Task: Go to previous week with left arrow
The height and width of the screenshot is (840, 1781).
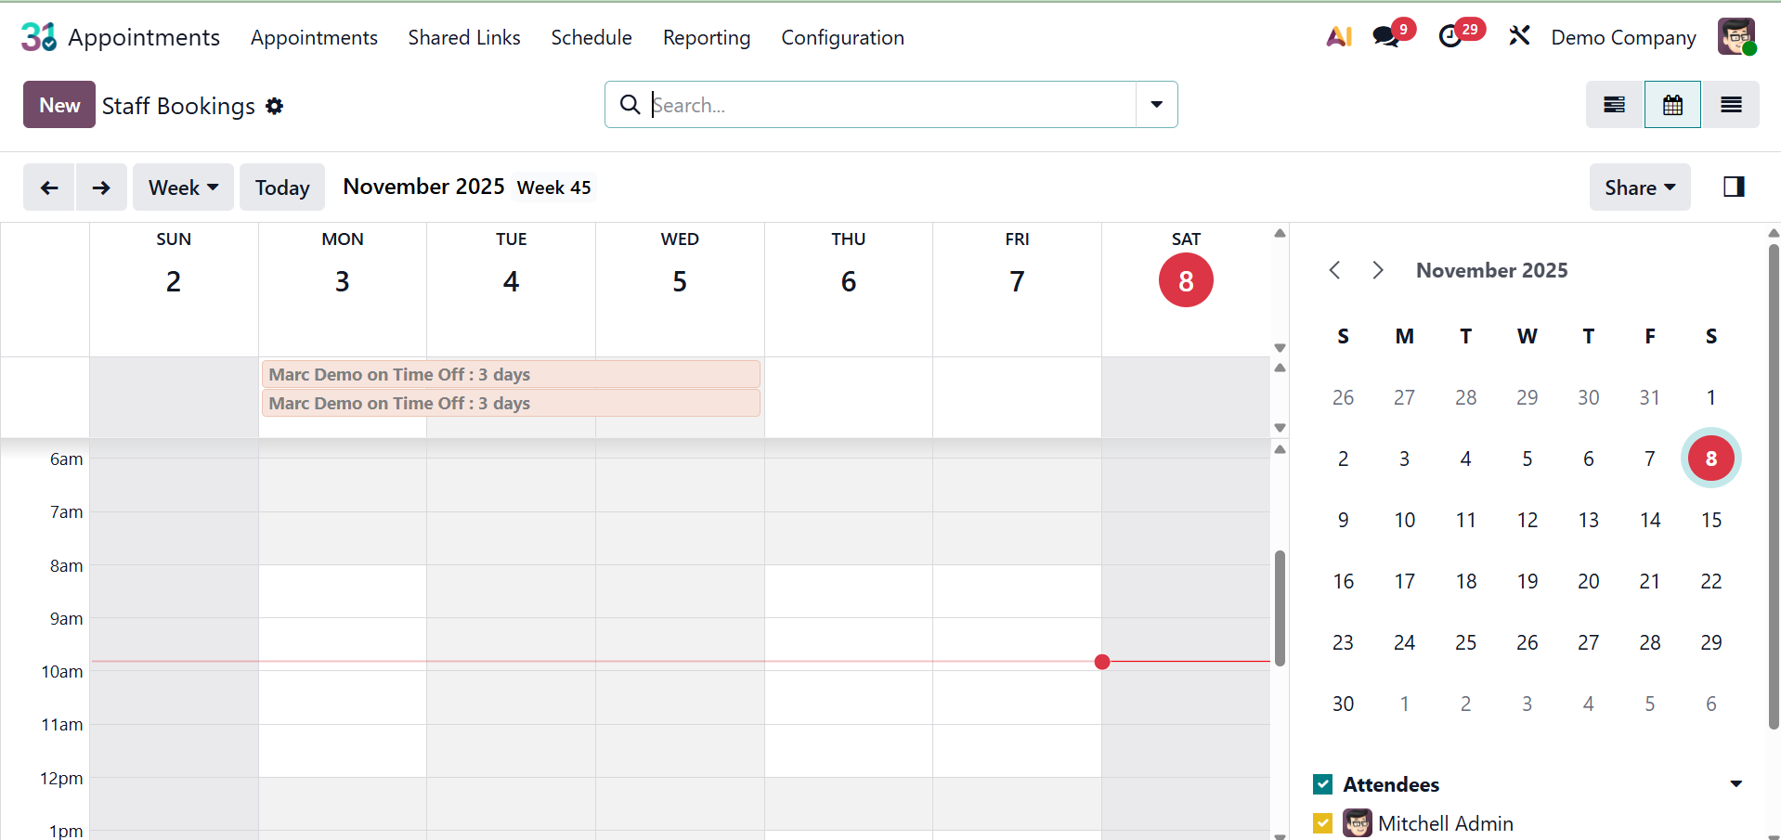Action: click(x=49, y=187)
